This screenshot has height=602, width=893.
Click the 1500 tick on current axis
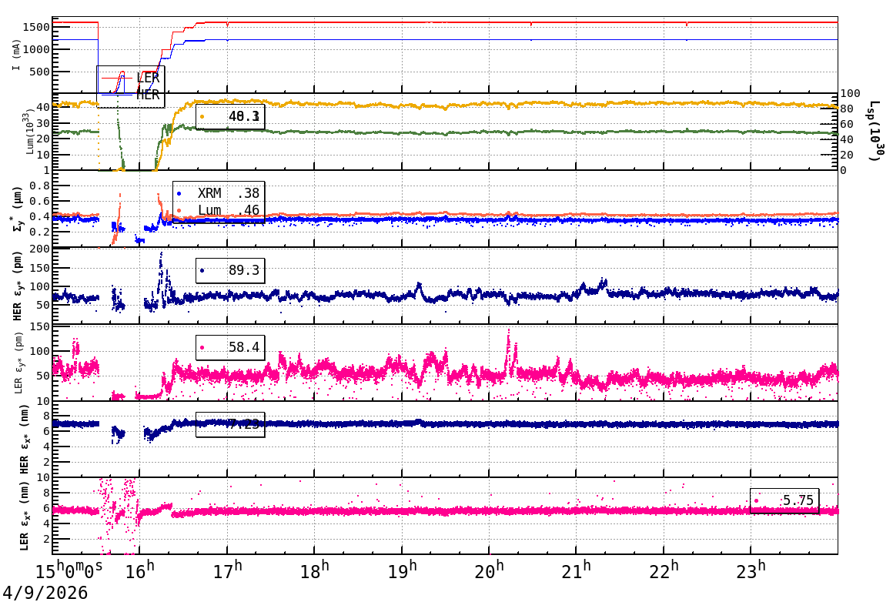(36, 27)
